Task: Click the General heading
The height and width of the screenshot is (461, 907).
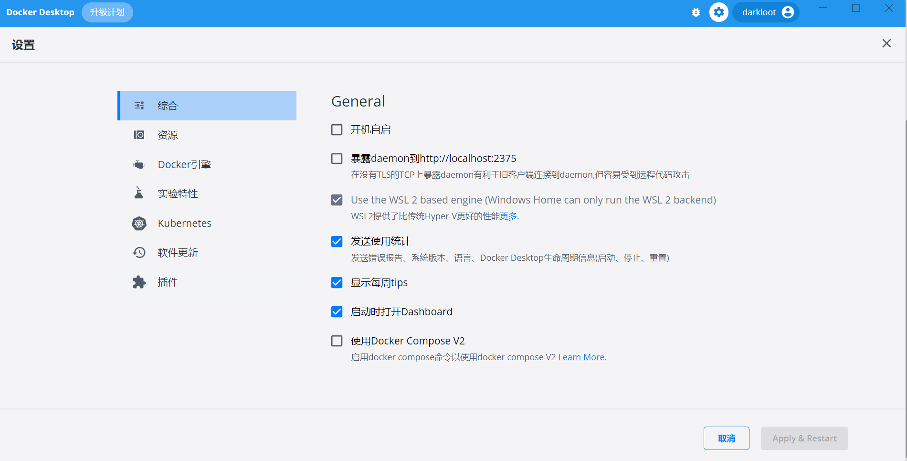Action: 358,101
